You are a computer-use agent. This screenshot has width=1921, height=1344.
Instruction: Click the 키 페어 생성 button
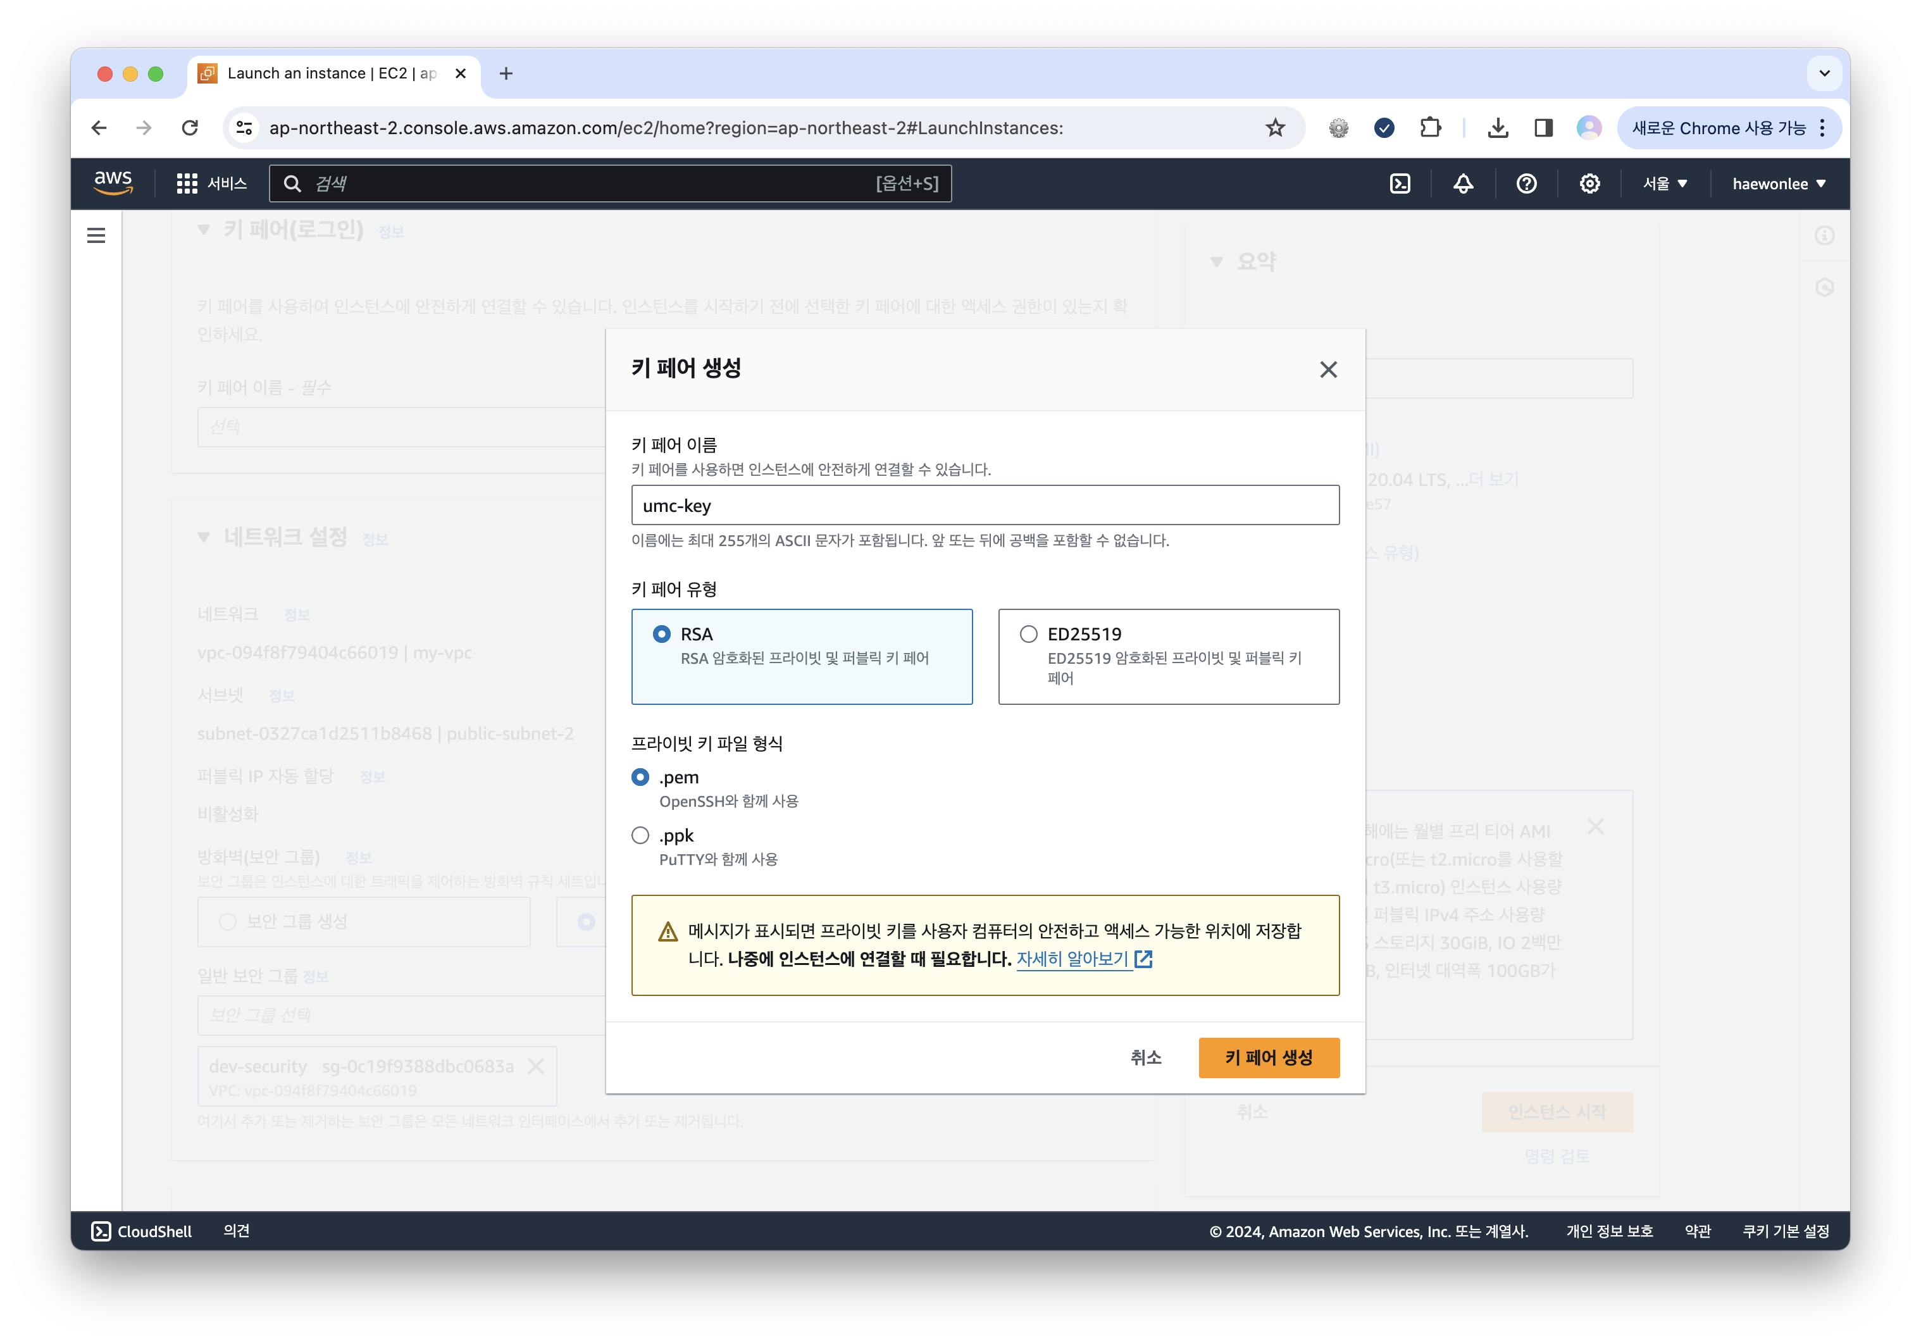[1269, 1057]
